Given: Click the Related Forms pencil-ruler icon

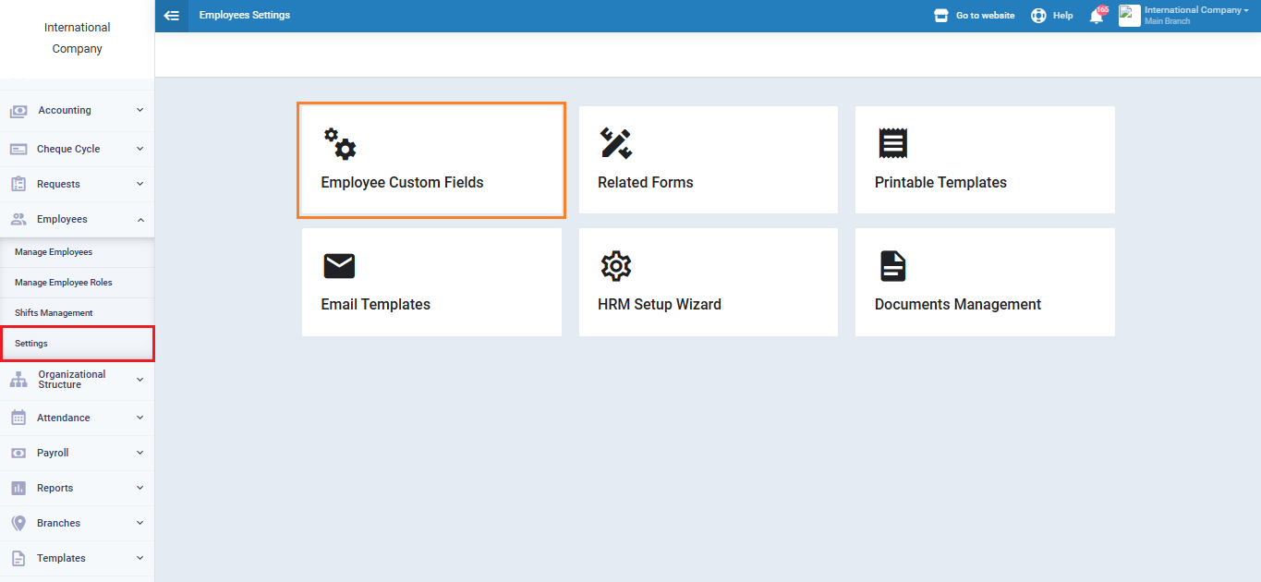Looking at the screenshot, I should [615, 143].
